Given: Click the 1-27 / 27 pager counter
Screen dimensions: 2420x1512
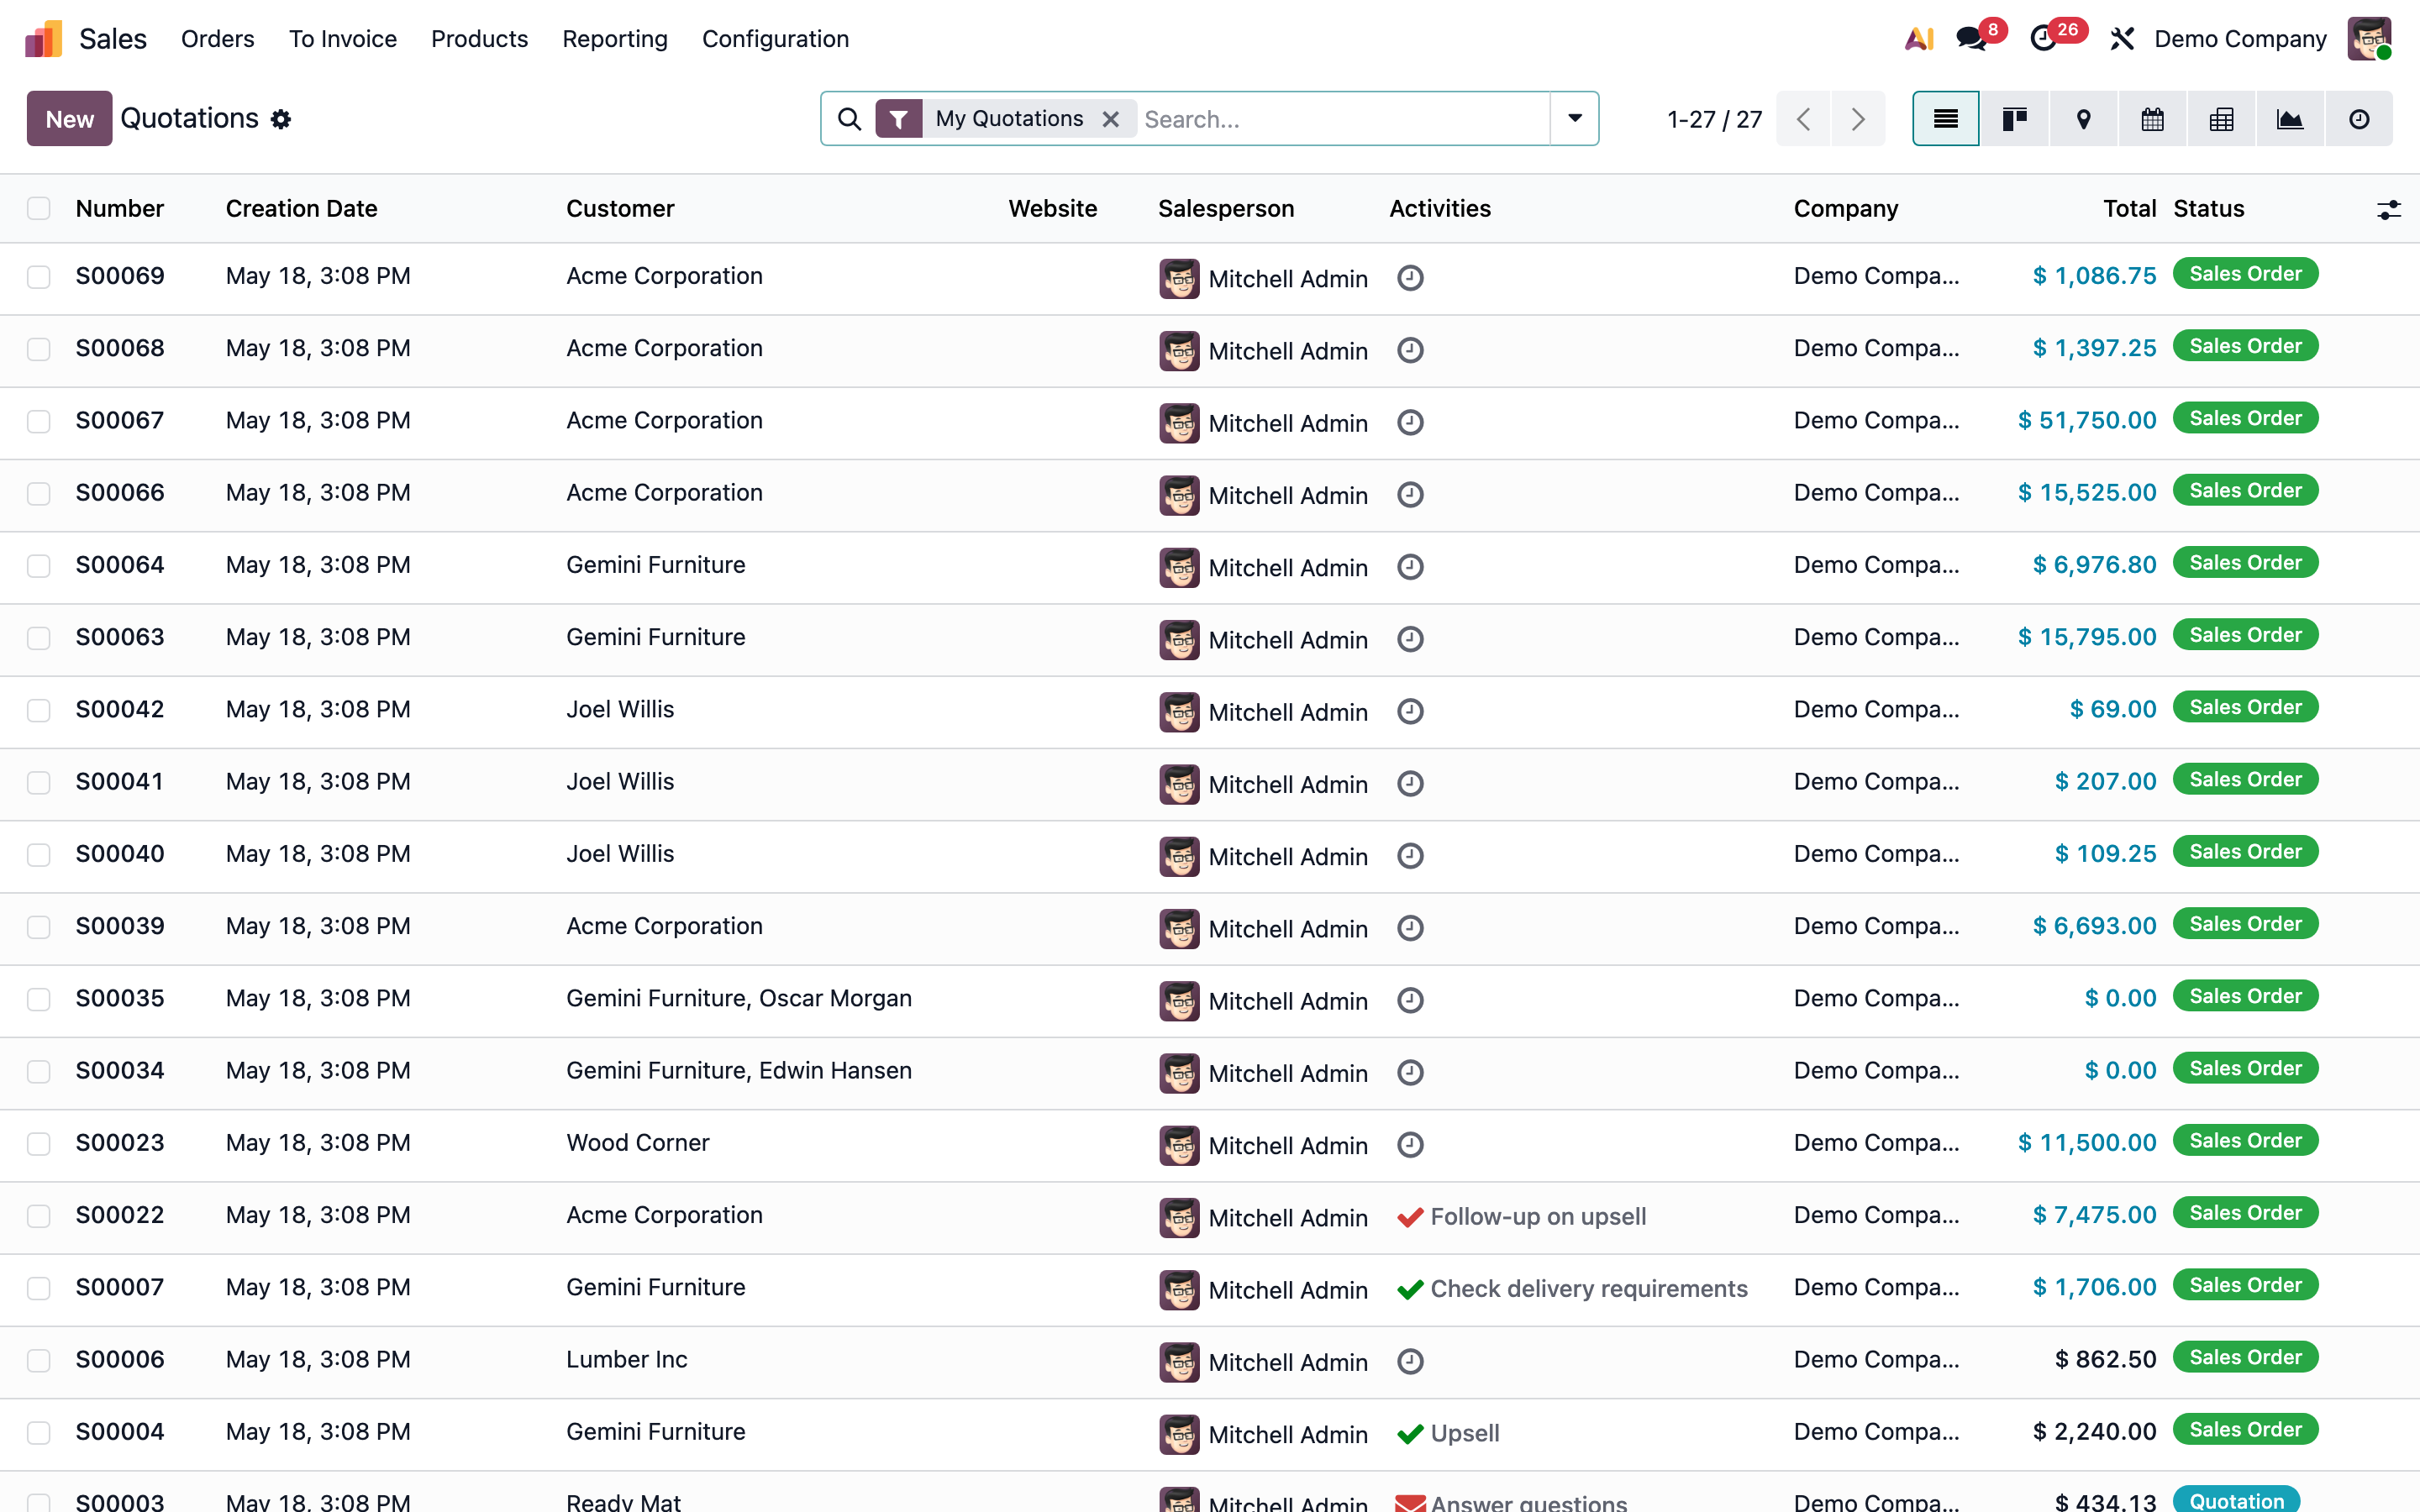Looking at the screenshot, I should [1714, 120].
